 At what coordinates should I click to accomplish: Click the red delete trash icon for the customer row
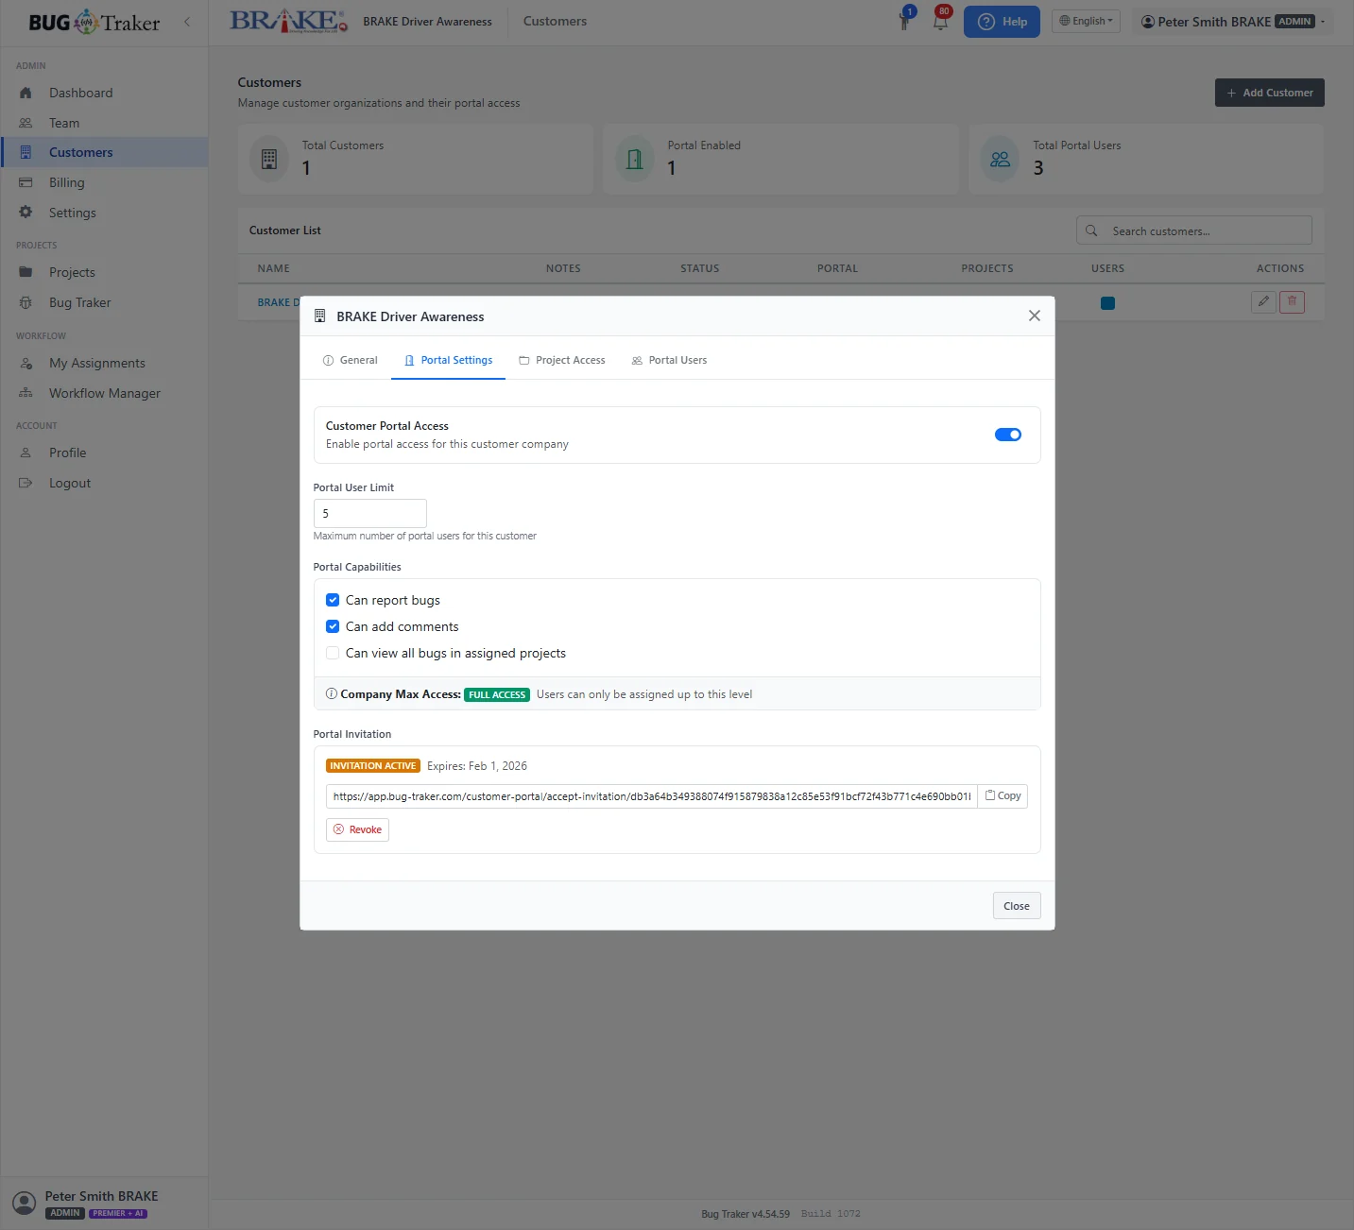[1292, 302]
